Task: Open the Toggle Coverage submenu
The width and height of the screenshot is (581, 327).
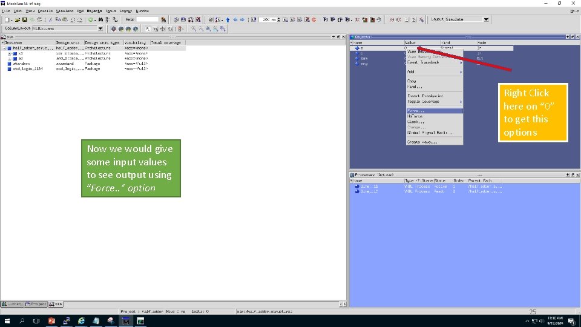Action: point(435,101)
